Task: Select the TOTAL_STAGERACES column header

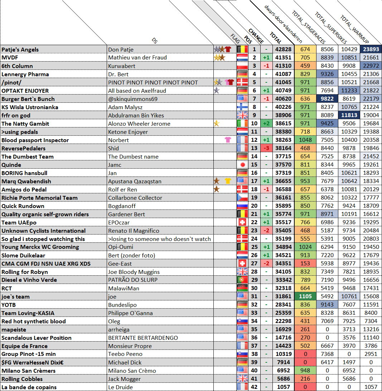Action: click(x=309, y=27)
